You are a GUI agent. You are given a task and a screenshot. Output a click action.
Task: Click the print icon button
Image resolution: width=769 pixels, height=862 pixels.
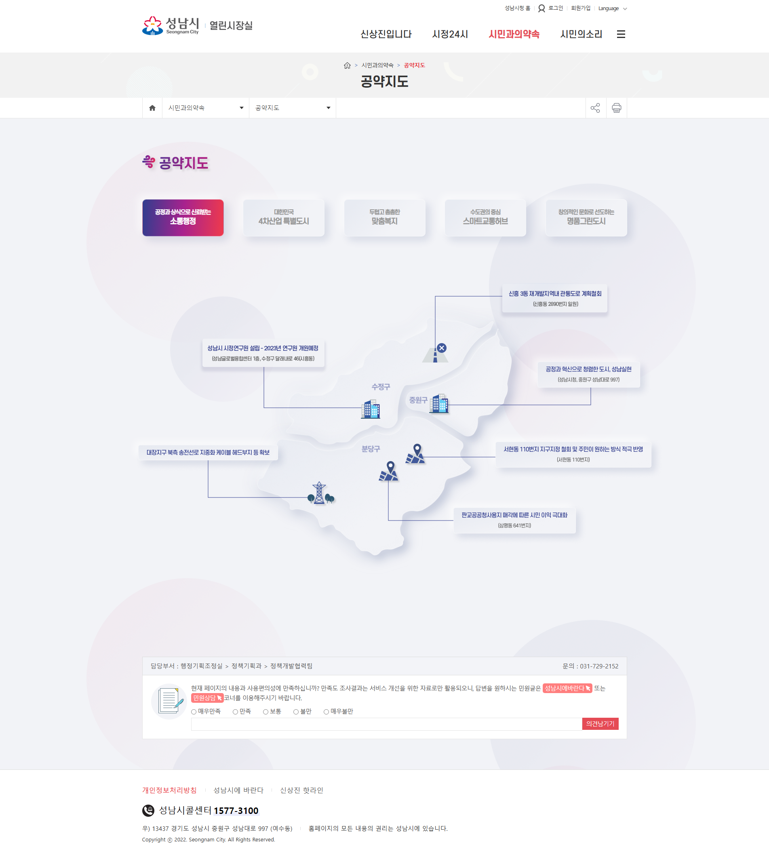coord(617,108)
